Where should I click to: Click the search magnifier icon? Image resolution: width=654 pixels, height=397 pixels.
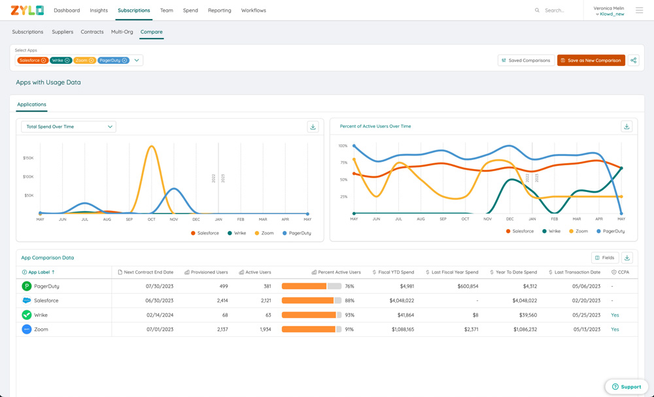pyautogui.click(x=537, y=10)
